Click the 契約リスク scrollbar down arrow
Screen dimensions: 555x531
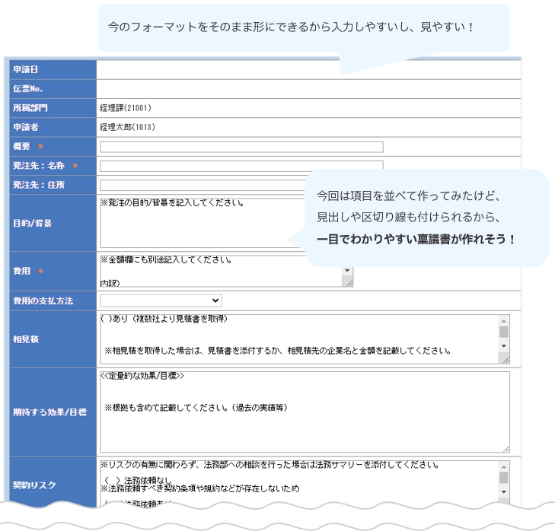tap(503, 493)
